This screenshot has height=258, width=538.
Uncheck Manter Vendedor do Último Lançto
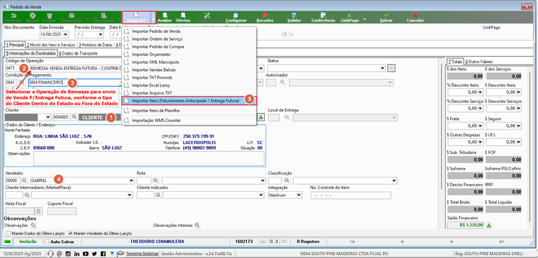click(71, 233)
